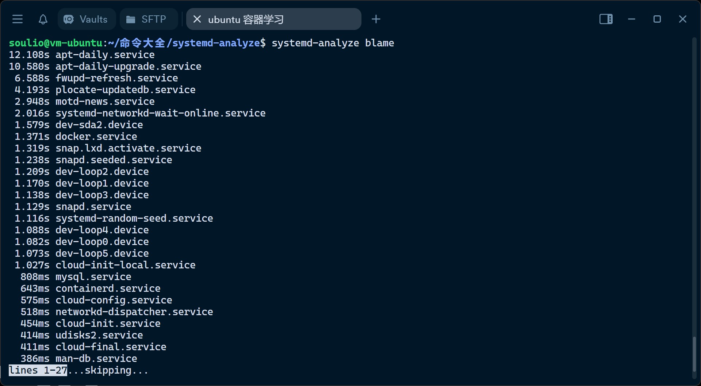This screenshot has height=386, width=701.
Task: Click the 'systemd-analyze blame' command text
Action: click(x=333, y=43)
